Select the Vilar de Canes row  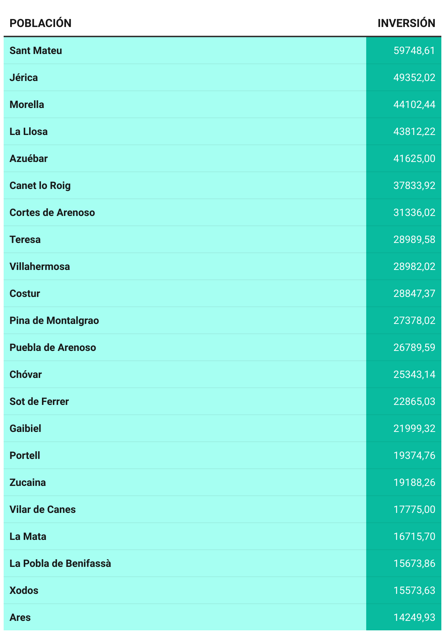[x=43, y=509]
